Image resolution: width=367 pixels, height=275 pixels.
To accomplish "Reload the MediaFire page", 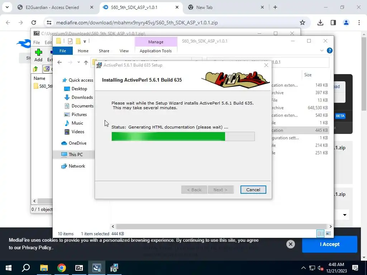I will [34, 23].
